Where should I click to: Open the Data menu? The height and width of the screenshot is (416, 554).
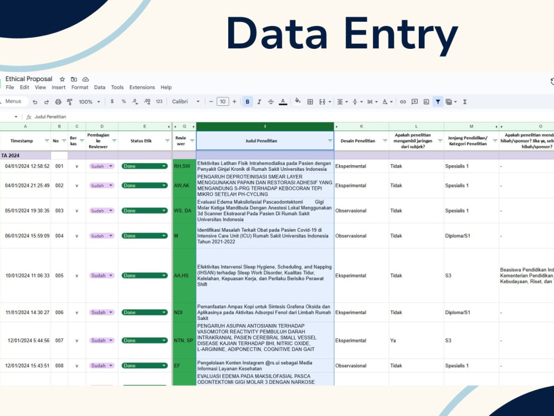tap(100, 88)
